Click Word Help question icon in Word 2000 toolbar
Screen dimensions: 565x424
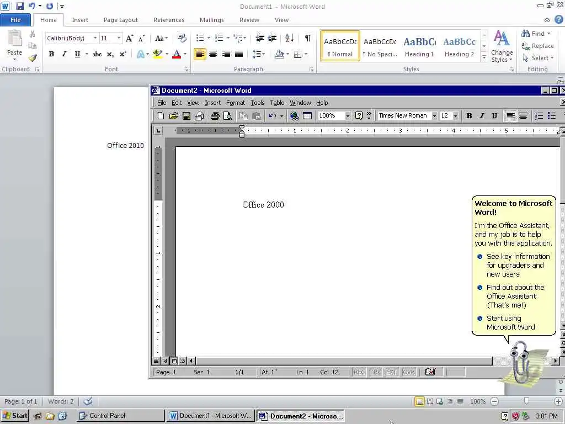359,116
